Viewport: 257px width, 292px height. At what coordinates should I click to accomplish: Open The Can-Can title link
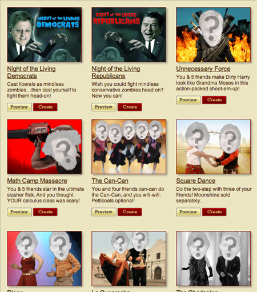point(110,181)
